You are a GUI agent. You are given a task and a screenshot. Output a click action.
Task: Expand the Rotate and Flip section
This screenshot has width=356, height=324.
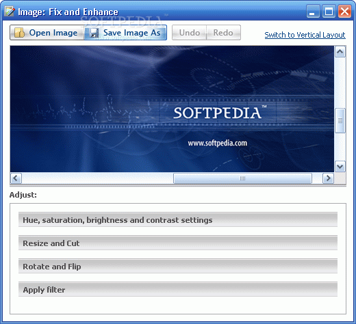178,267
